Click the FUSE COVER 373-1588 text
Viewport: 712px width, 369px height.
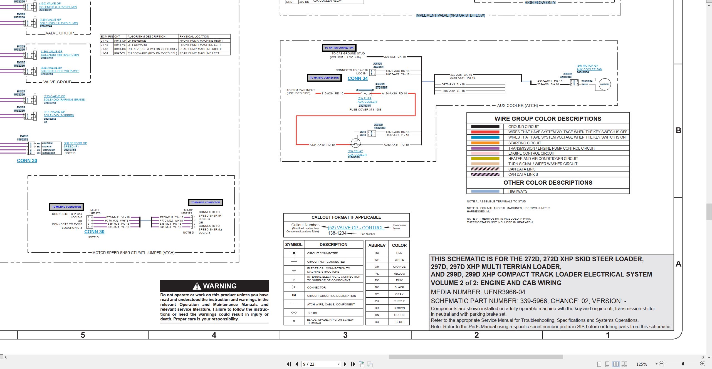(x=365, y=110)
